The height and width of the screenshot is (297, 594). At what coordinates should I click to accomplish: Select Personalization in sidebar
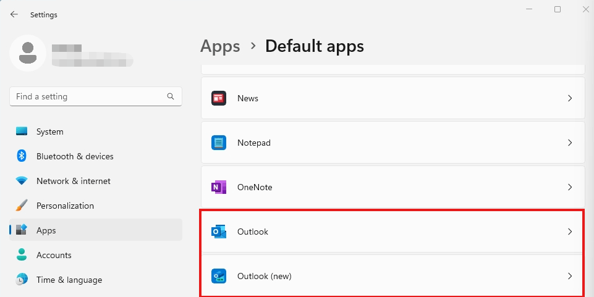pyautogui.click(x=96, y=206)
